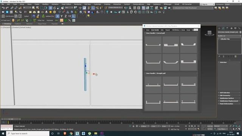242x136 pixels.
Task: Open the named selection sets dropdown
Action: click(x=115, y=8)
